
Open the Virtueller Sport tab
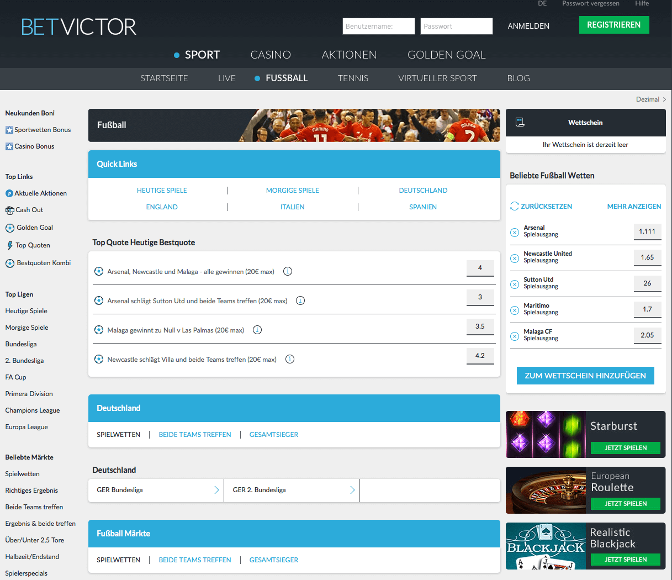(437, 78)
